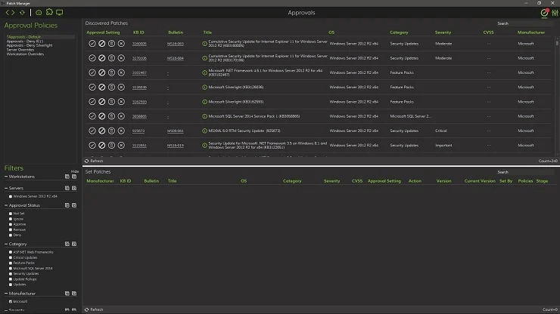The height and width of the screenshot is (314, 560).
Task: Refresh the Discovered Patches list
Action: [94, 161]
